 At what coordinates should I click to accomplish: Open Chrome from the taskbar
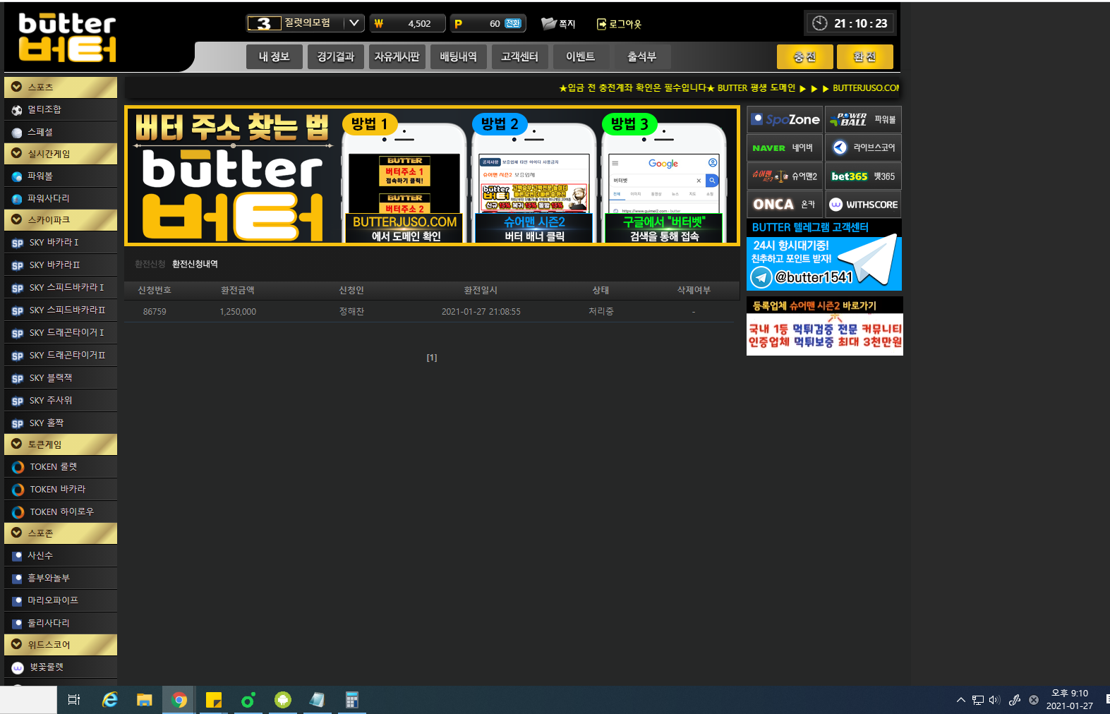tap(179, 700)
